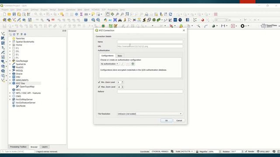Open the Processing menu

pos(113,10)
